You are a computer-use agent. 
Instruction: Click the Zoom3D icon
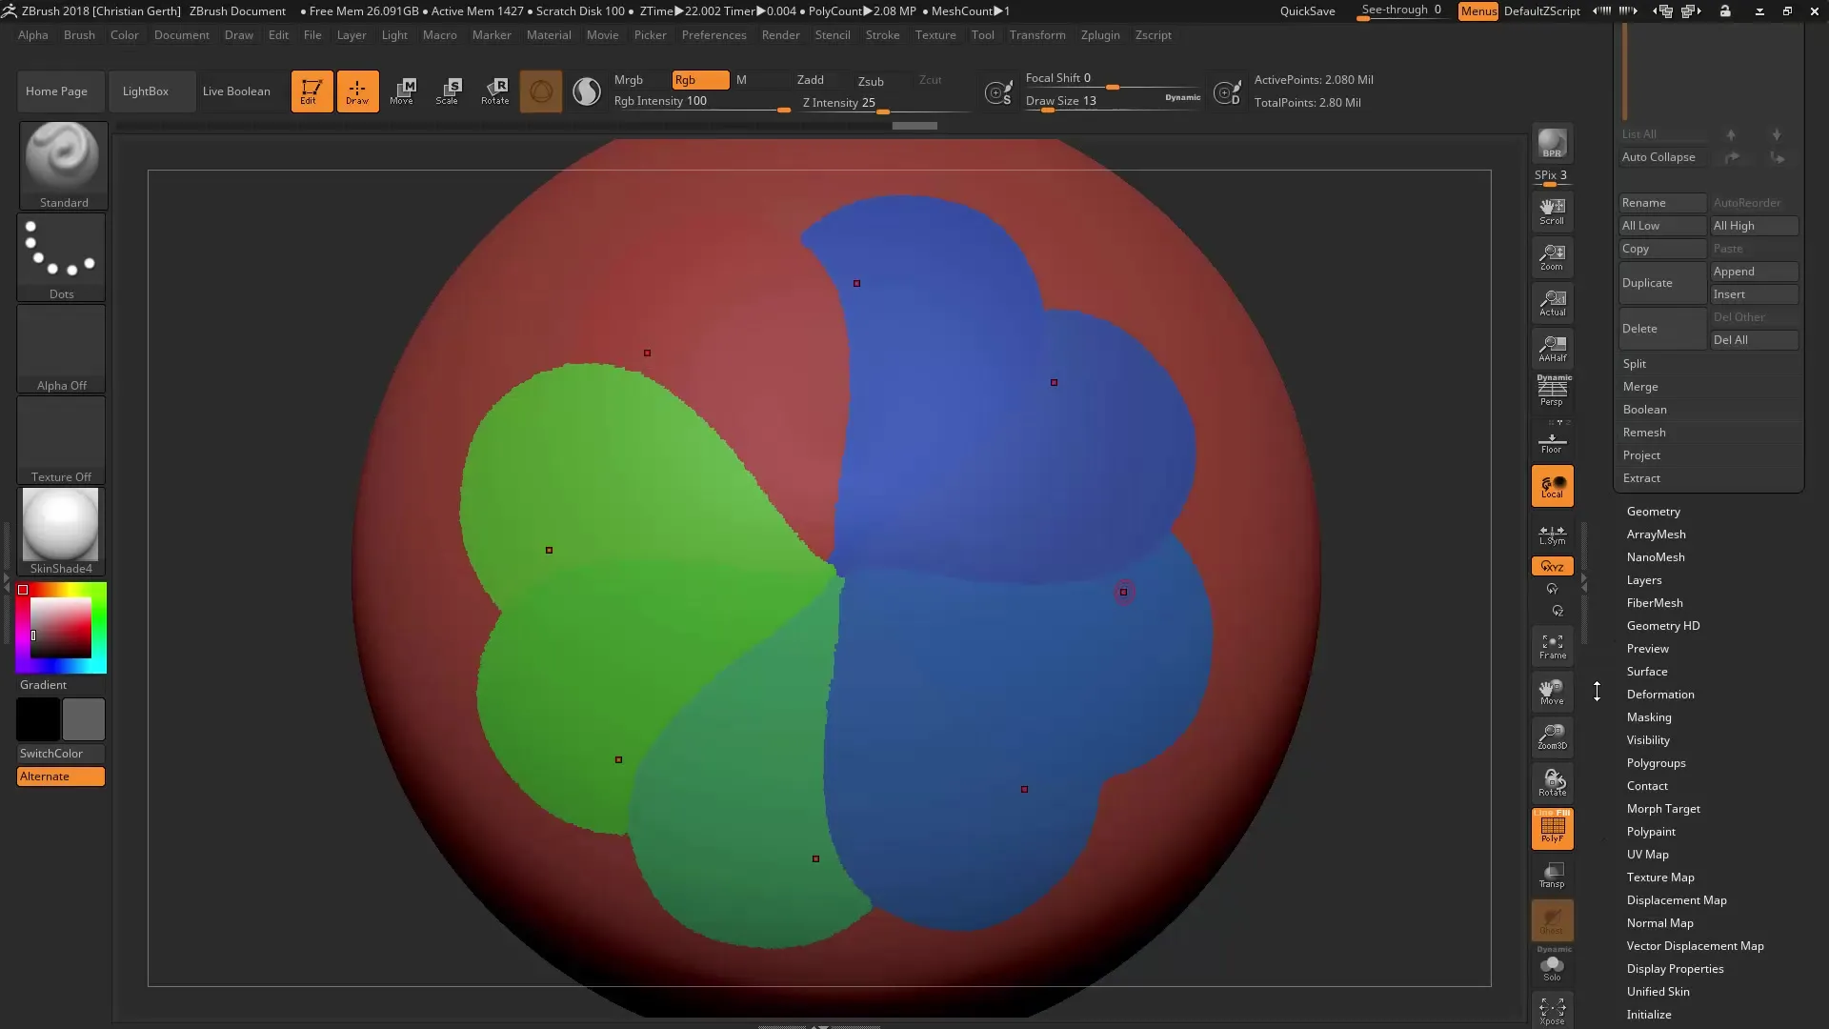pyautogui.click(x=1552, y=736)
